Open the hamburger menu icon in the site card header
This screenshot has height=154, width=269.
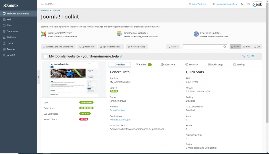(253, 56)
